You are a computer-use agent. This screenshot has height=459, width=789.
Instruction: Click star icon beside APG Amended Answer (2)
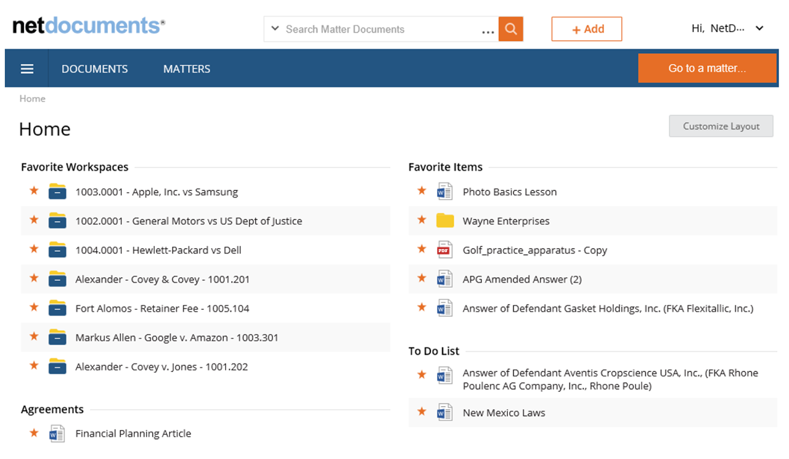422,278
